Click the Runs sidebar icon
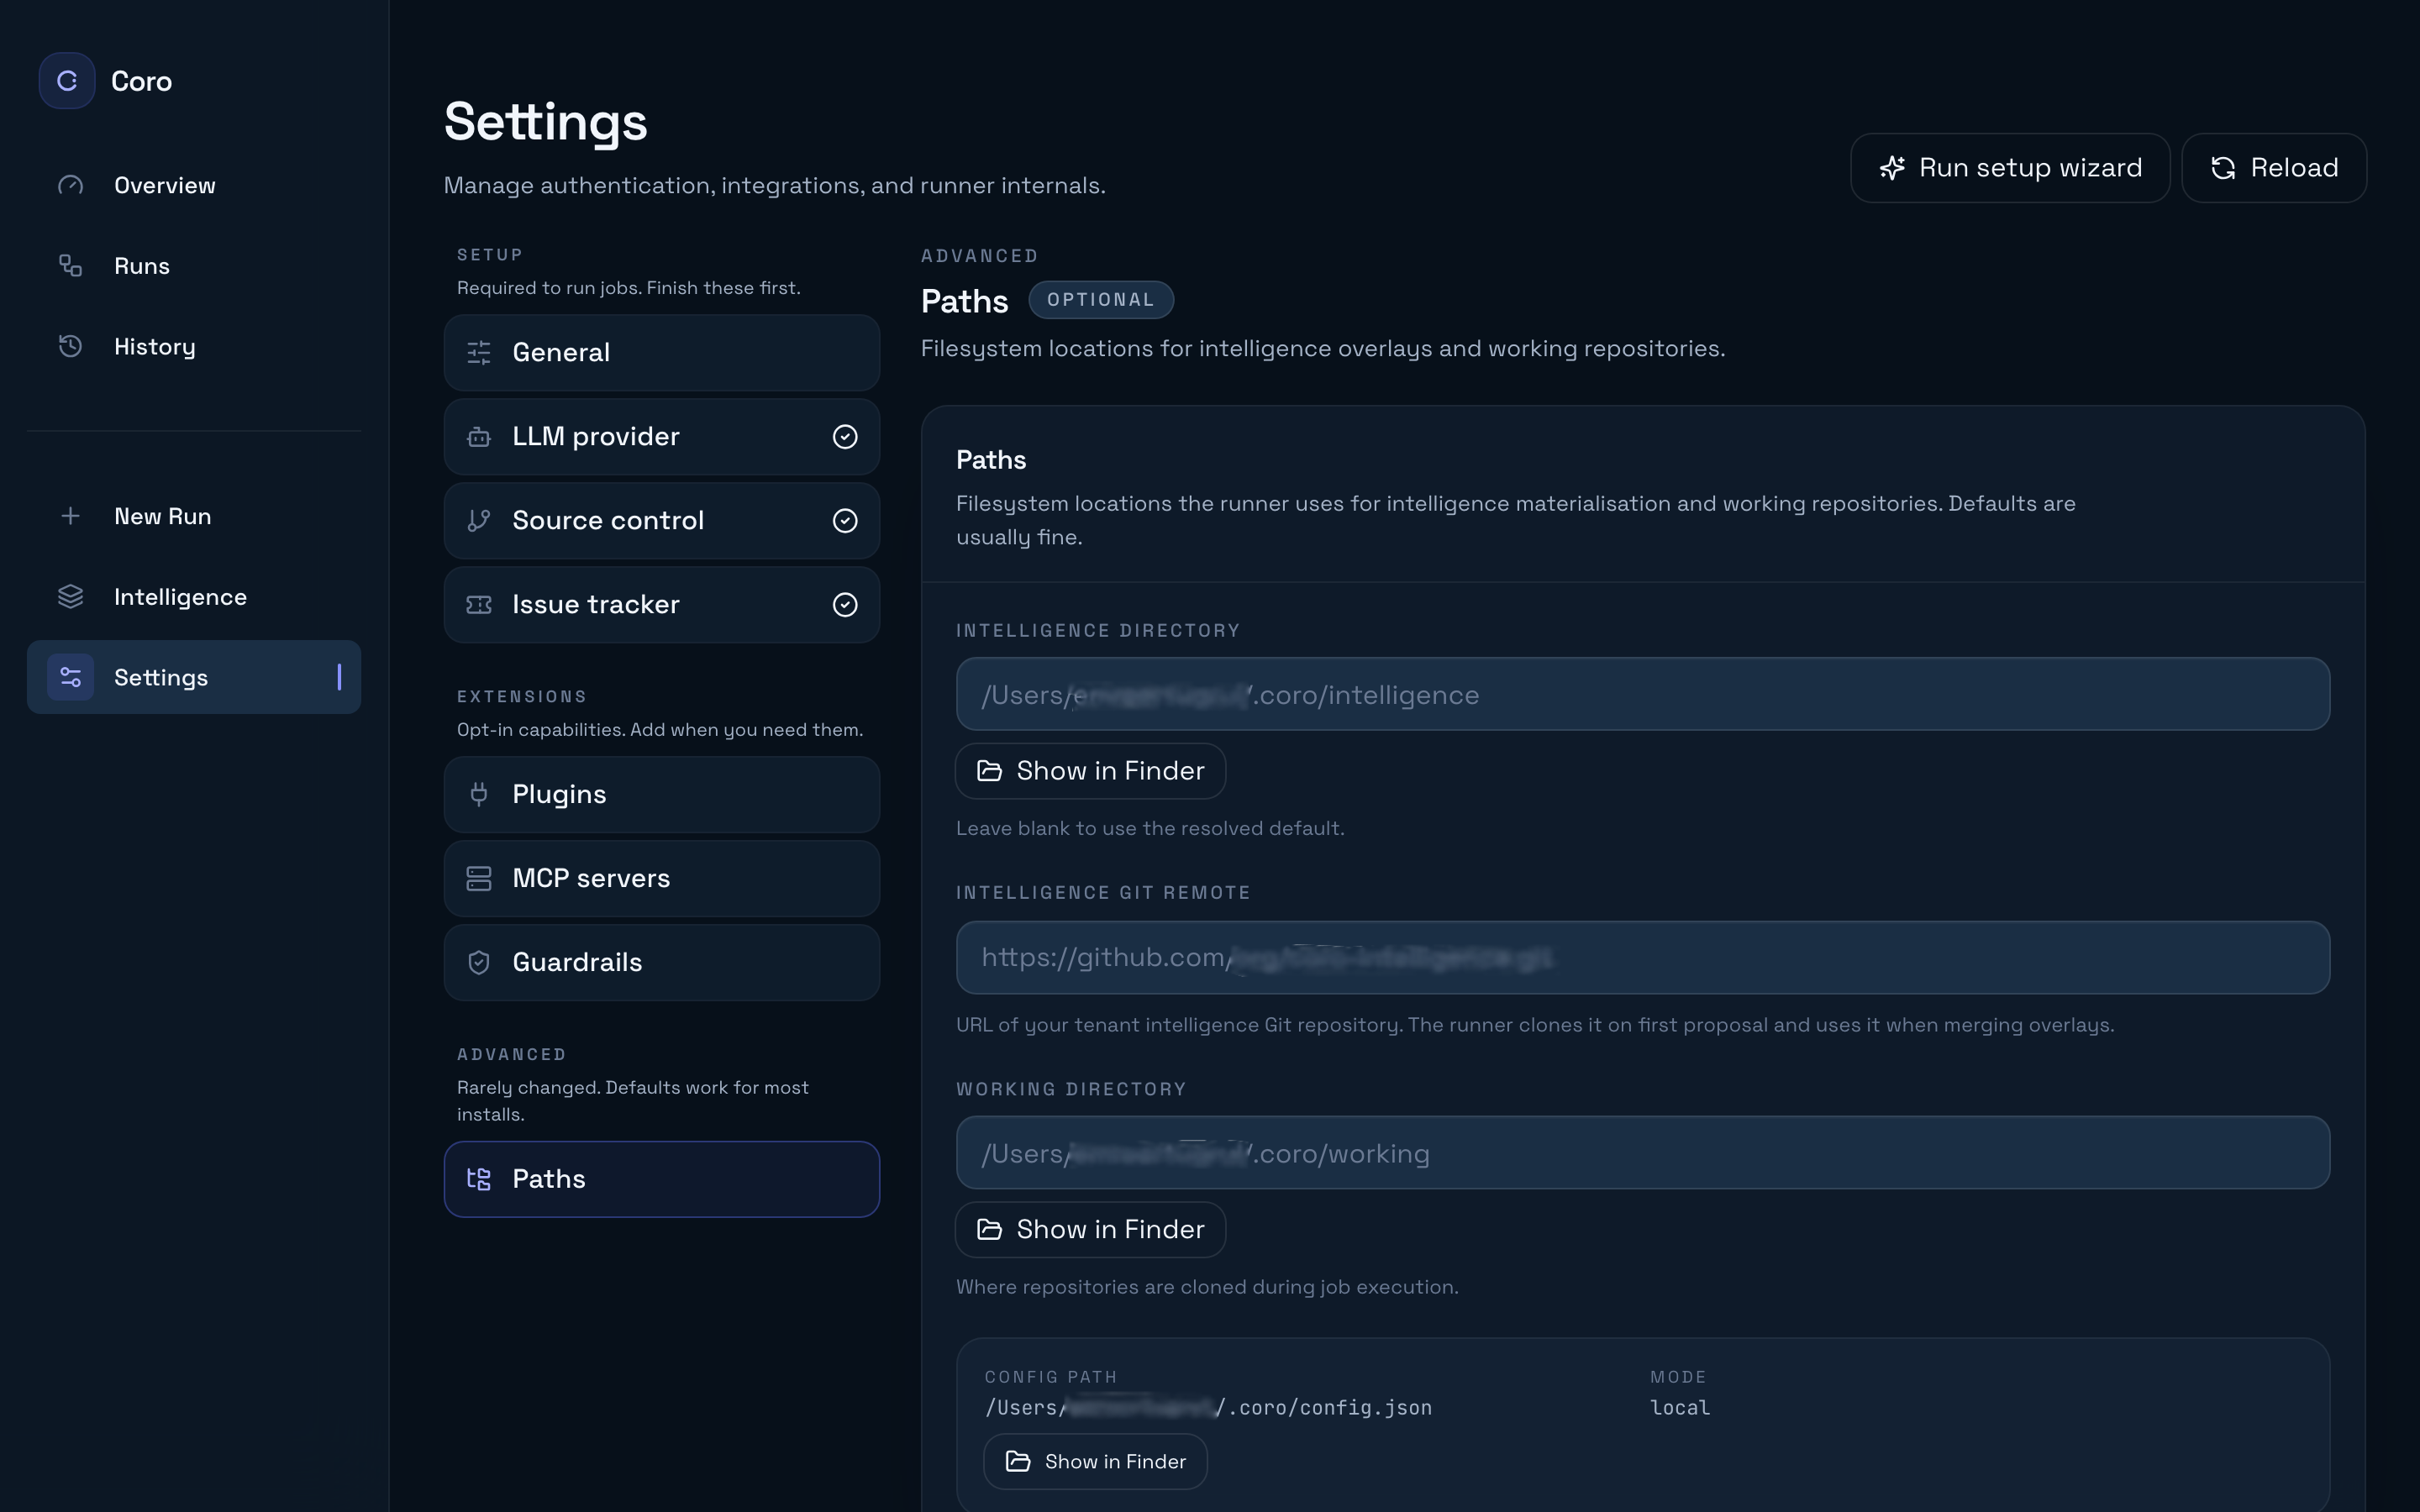Viewport: 2420px width, 1512px height. (x=70, y=265)
